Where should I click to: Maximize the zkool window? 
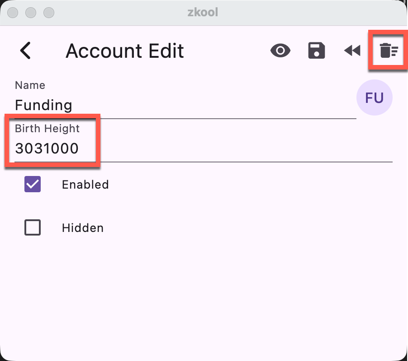click(x=48, y=12)
